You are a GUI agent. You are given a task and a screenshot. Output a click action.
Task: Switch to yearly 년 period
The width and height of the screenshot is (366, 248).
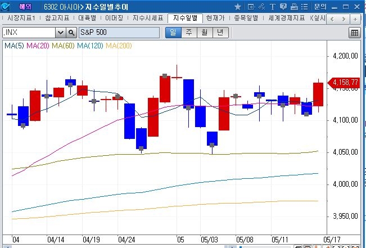pyautogui.click(x=220, y=33)
